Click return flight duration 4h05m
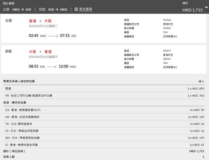This screenshot has height=160, width=209. [x=167, y=59]
